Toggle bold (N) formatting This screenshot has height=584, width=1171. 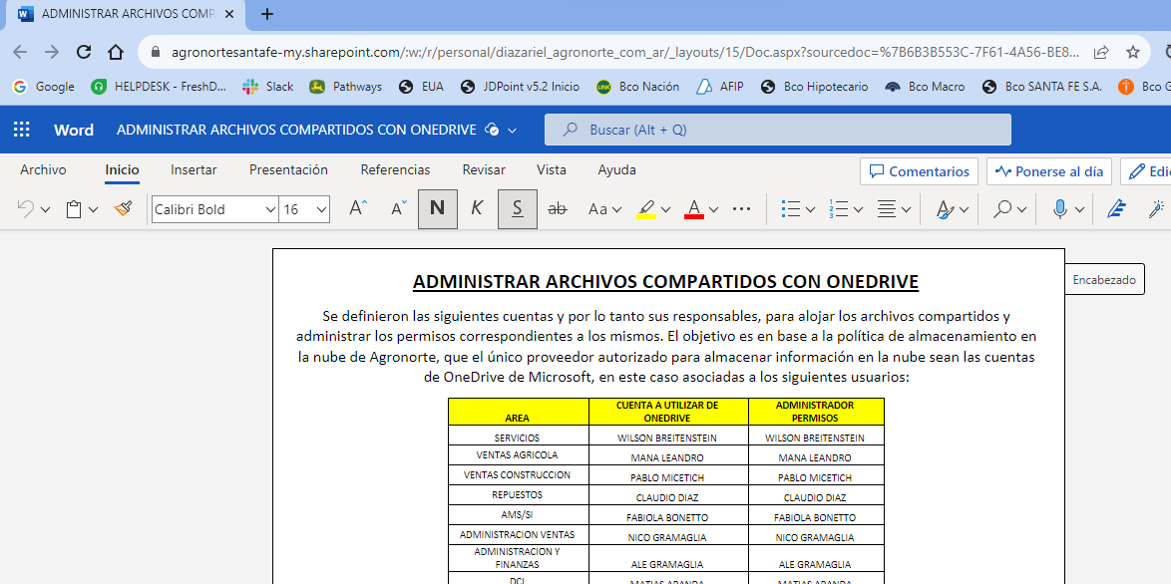[x=438, y=209]
